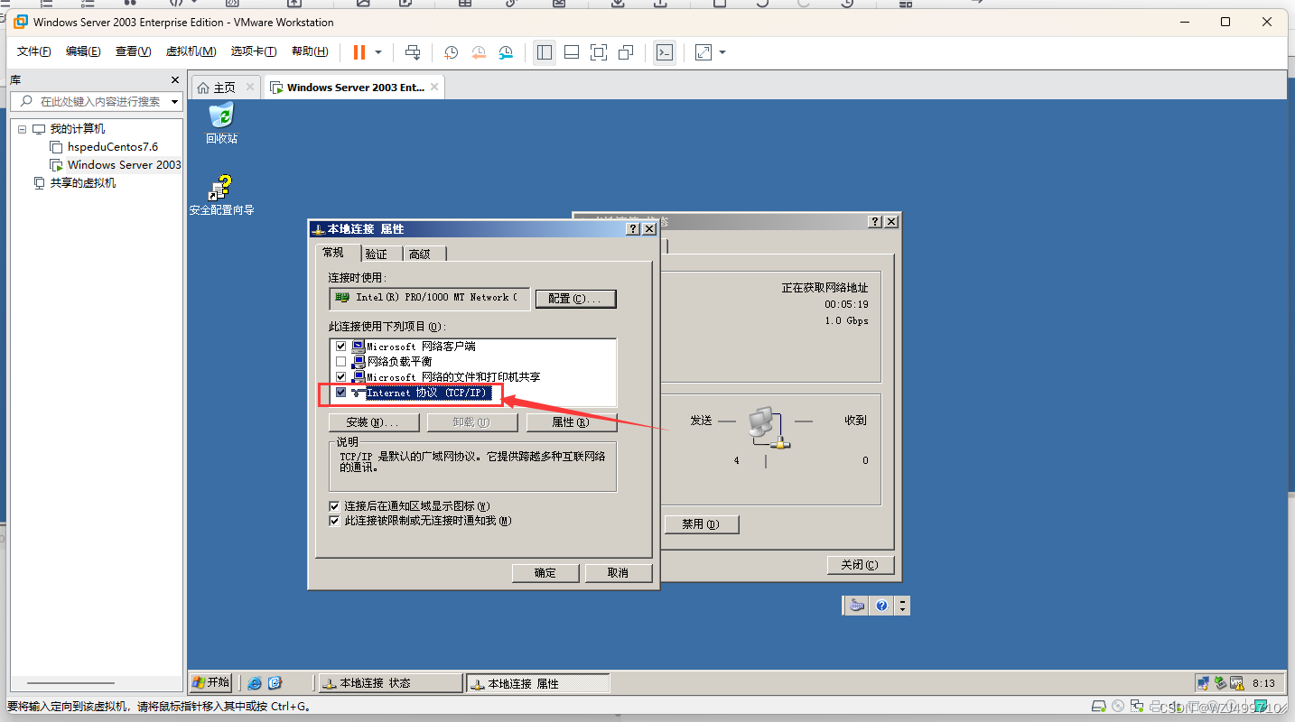Open the stretch display dropdown arrow
This screenshot has width=1295, height=722.
tap(722, 52)
